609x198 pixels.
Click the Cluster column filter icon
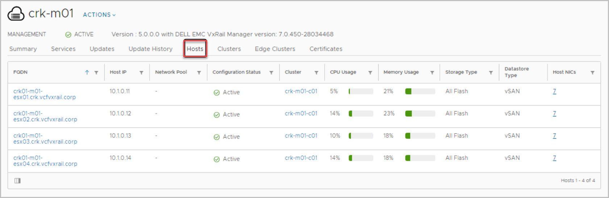(x=316, y=73)
